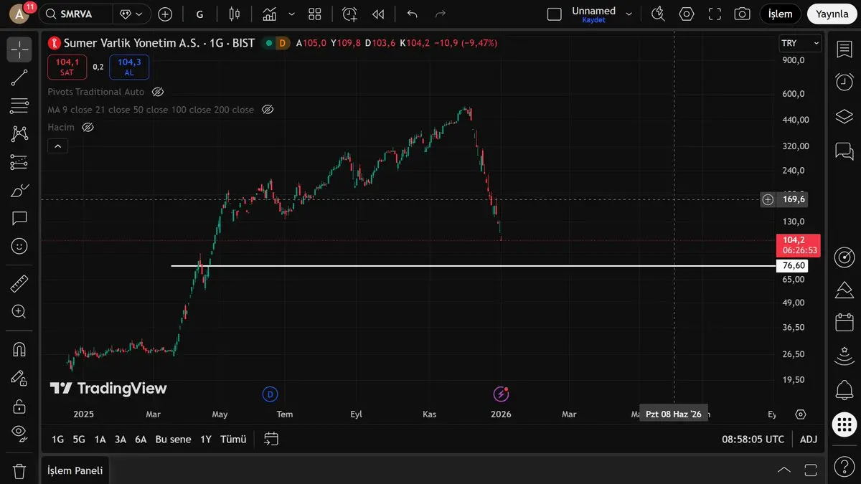Click the quick search icon
Viewport: 861px width, 484px height.
658,14
